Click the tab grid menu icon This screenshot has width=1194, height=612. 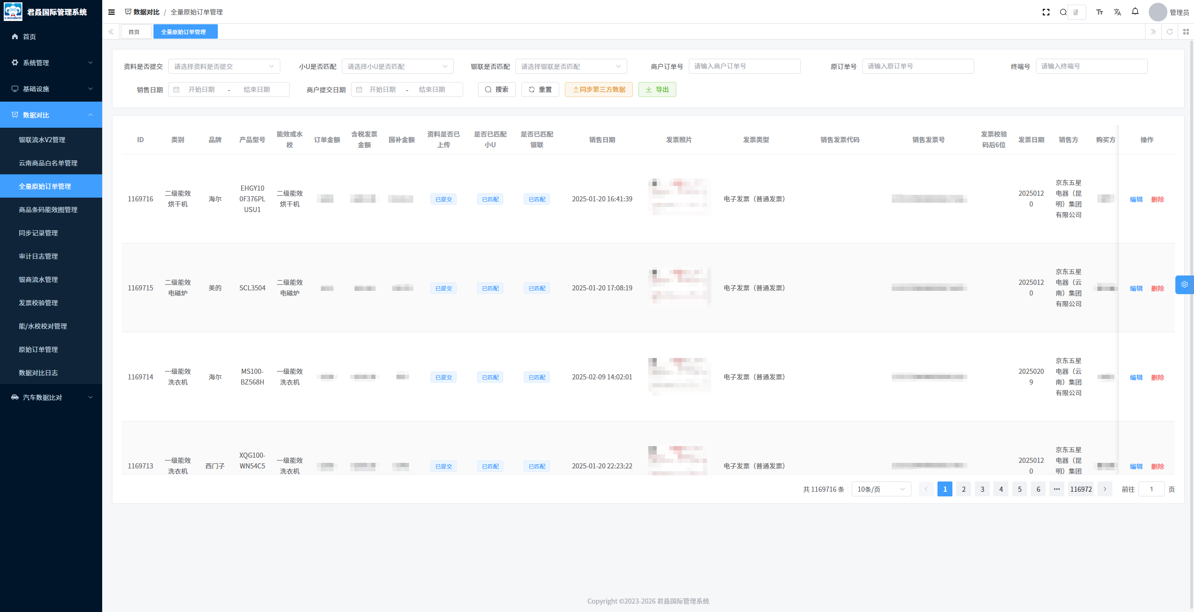(x=1186, y=32)
